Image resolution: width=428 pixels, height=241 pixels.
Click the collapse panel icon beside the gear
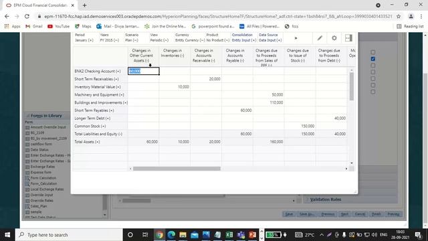(348, 38)
